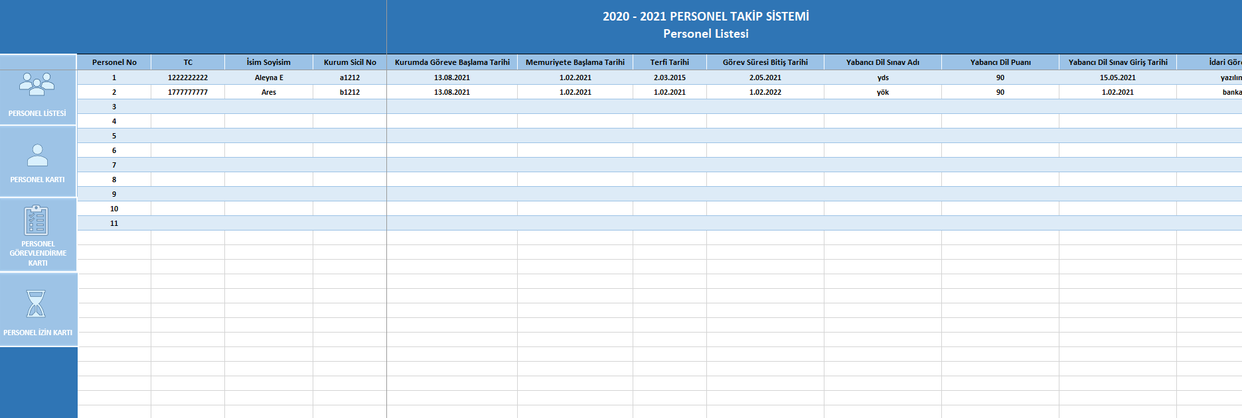The image size is (1242, 418).
Task: Click the Yabancı Dil Puanı header
Action: click(1000, 62)
